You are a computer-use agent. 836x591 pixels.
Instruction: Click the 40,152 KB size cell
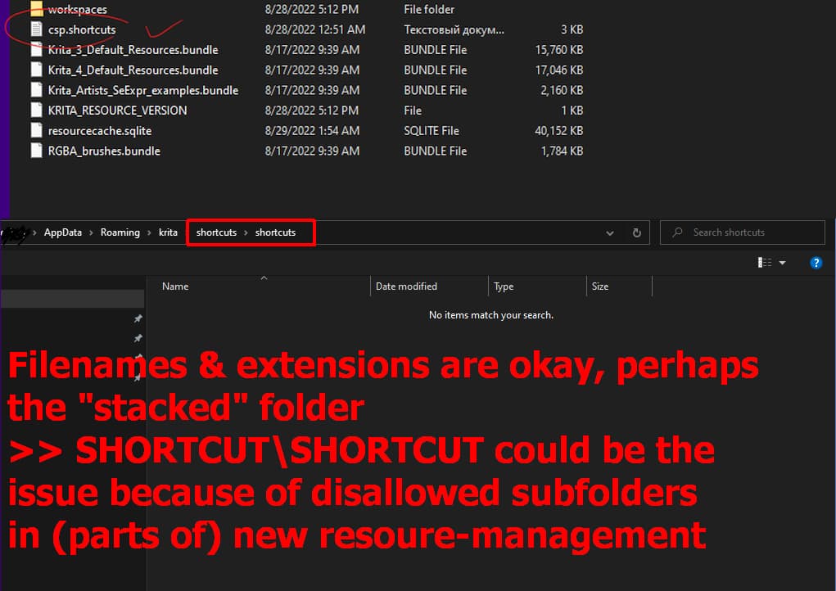click(558, 131)
